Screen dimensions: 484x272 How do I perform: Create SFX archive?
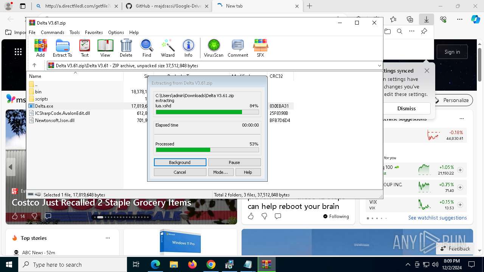pyautogui.click(x=261, y=48)
